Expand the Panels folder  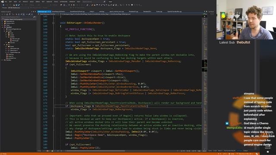tap(6, 46)
